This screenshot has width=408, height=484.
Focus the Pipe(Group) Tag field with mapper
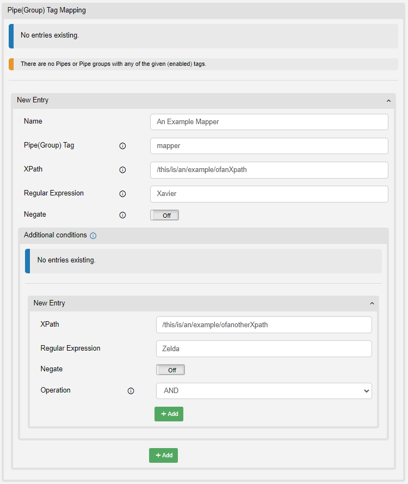point(269,146)
